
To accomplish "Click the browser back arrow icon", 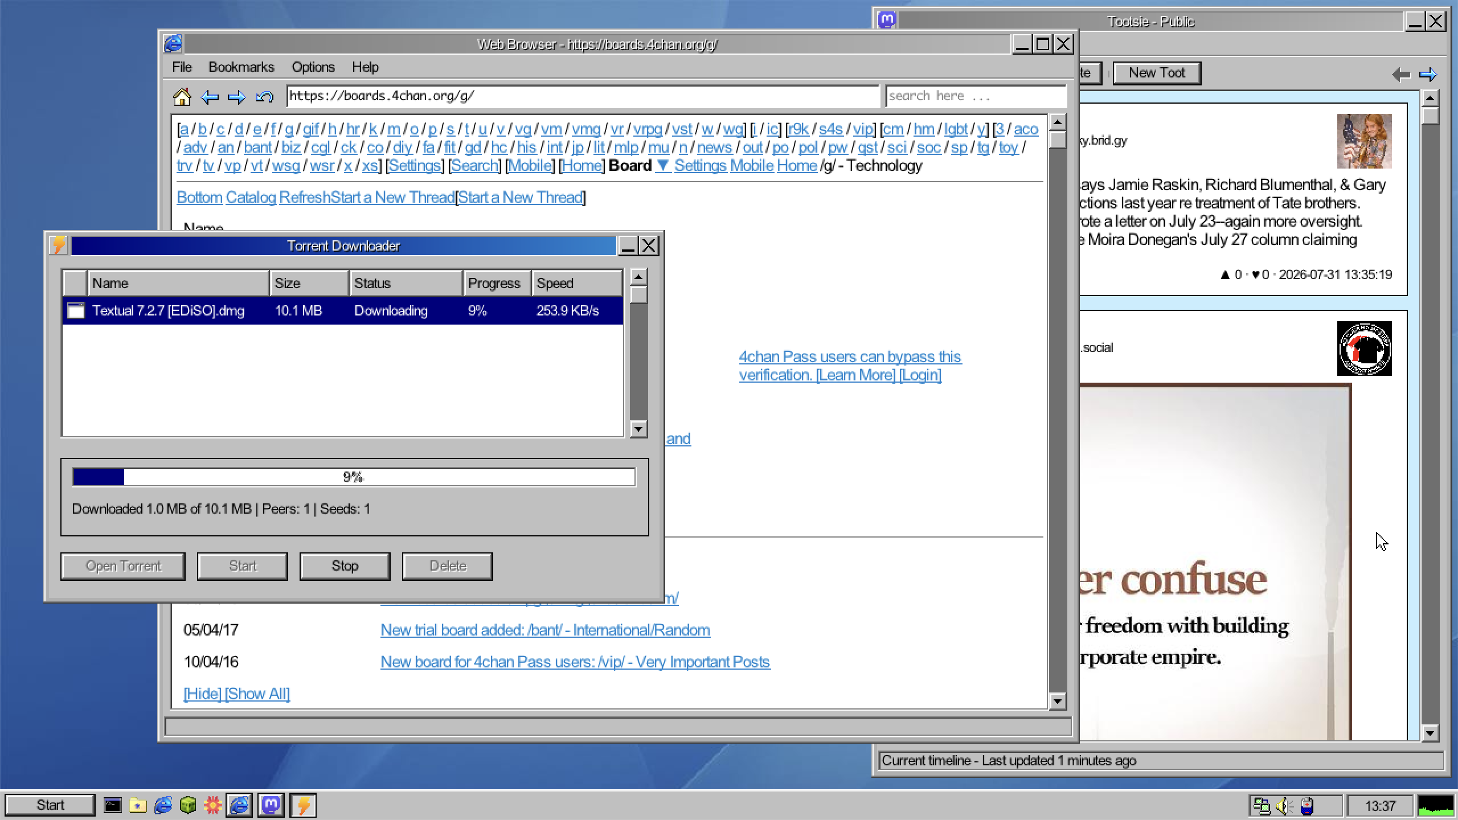I will click(x=210, y=97).
